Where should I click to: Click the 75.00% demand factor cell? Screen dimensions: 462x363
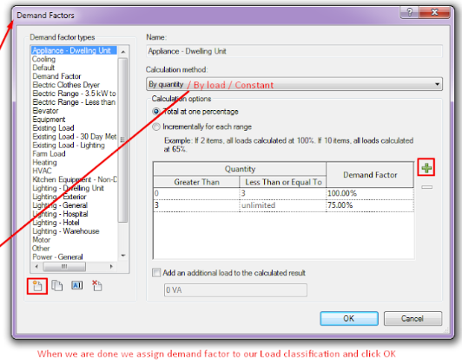pos(370,205)
